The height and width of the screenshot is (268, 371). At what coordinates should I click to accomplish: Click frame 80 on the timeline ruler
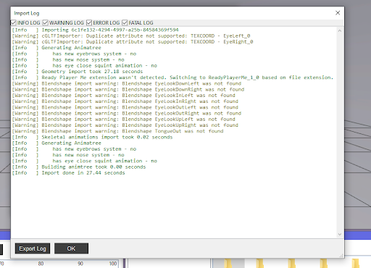pos(41,264)
